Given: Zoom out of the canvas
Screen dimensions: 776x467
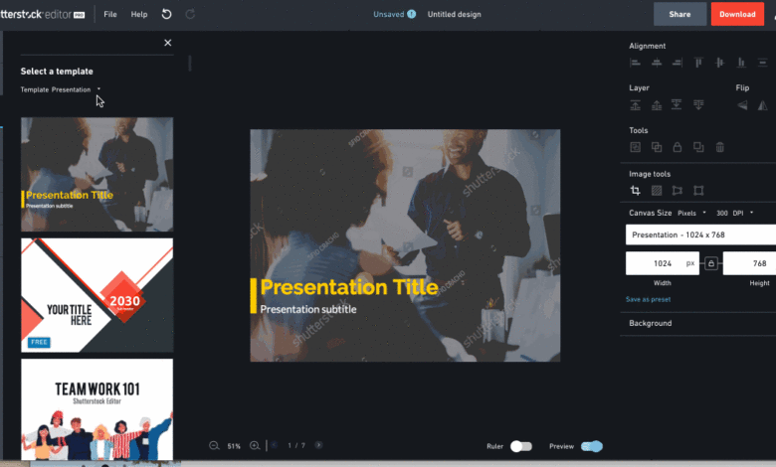Looking at the screenshot, I should coord(214,446).
